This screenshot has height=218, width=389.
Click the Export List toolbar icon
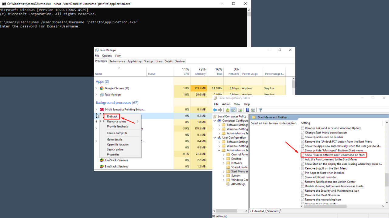tap(240, 110)
